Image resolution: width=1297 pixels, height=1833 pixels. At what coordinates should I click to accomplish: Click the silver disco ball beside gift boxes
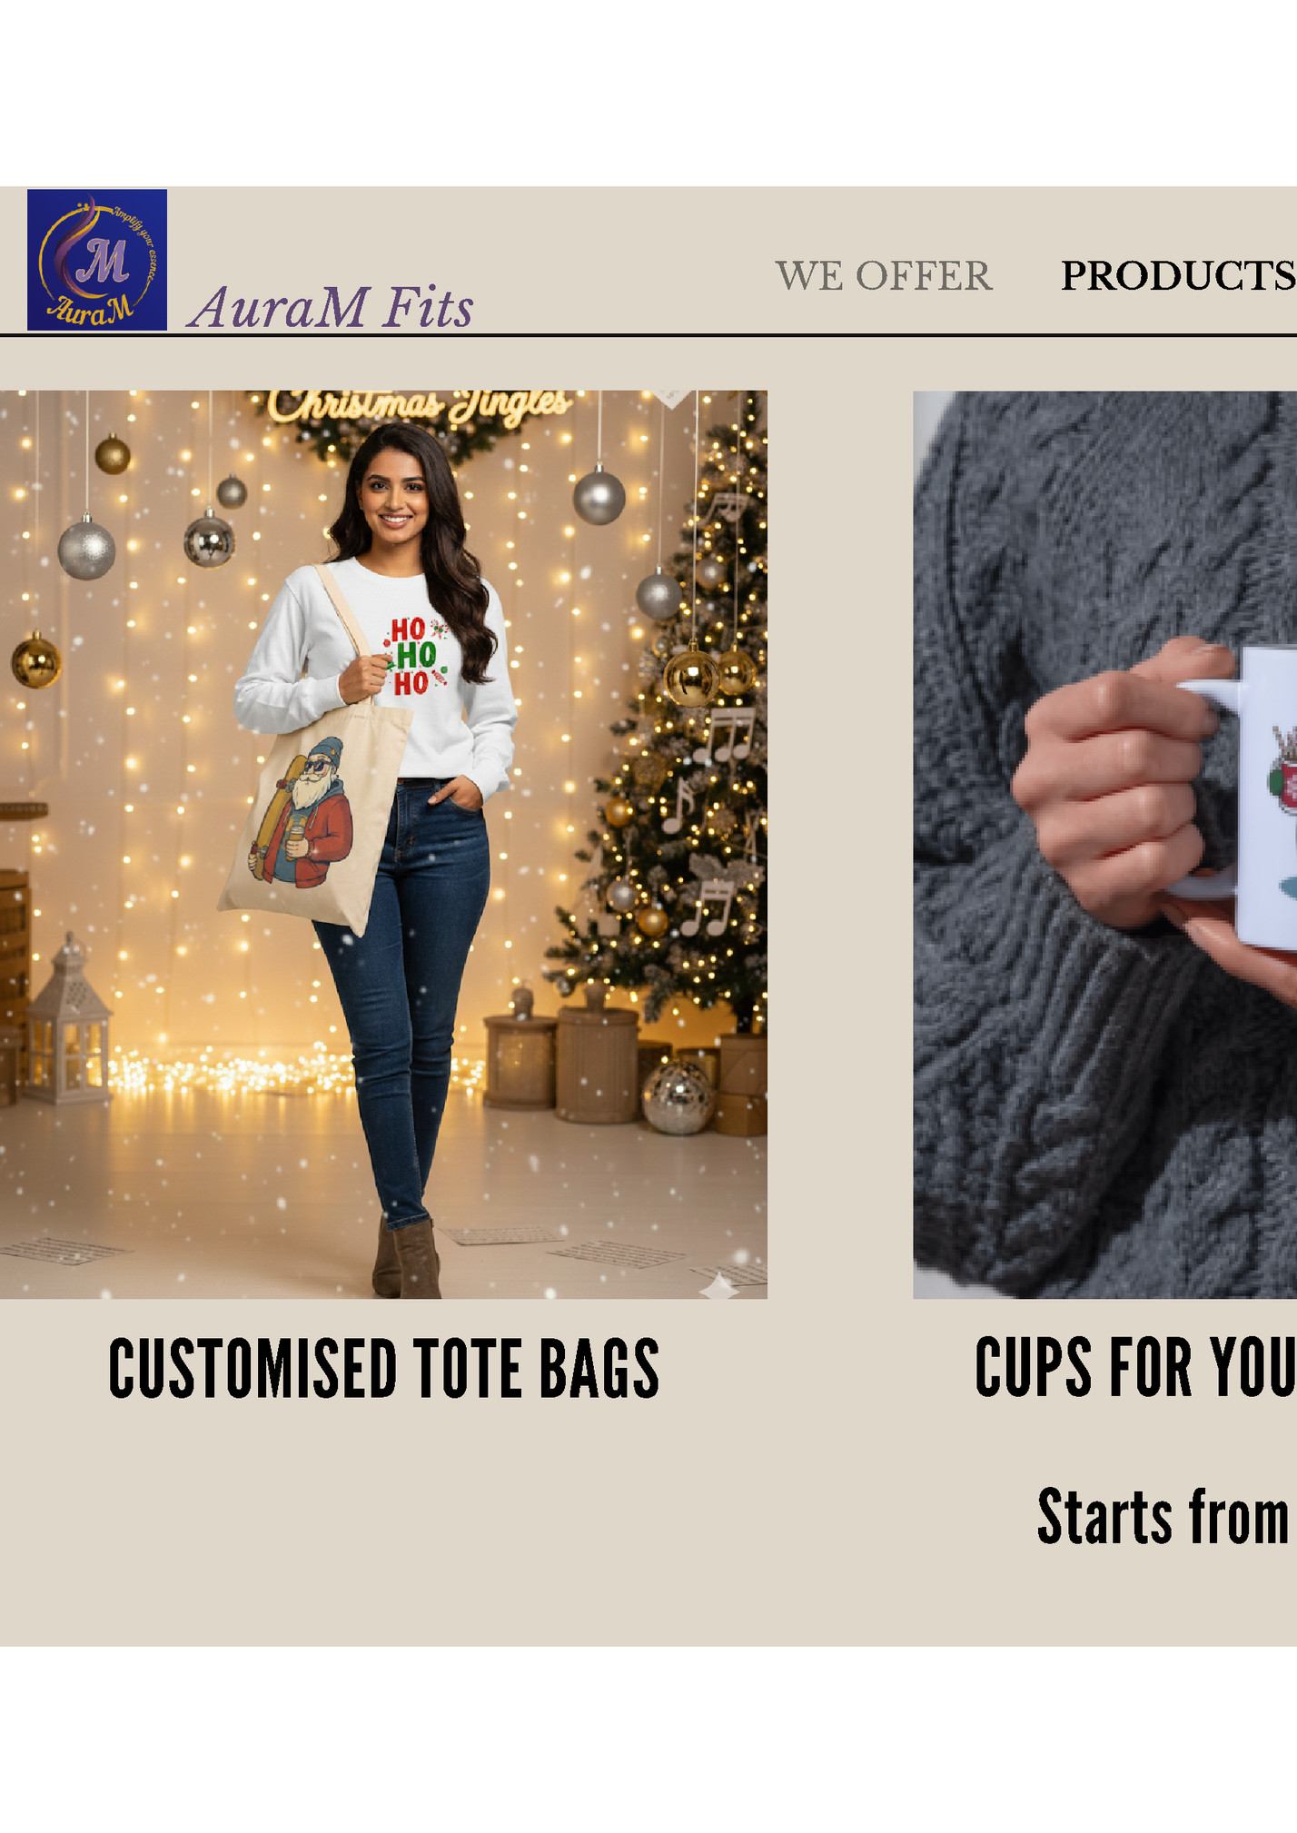pos(678,1096)
